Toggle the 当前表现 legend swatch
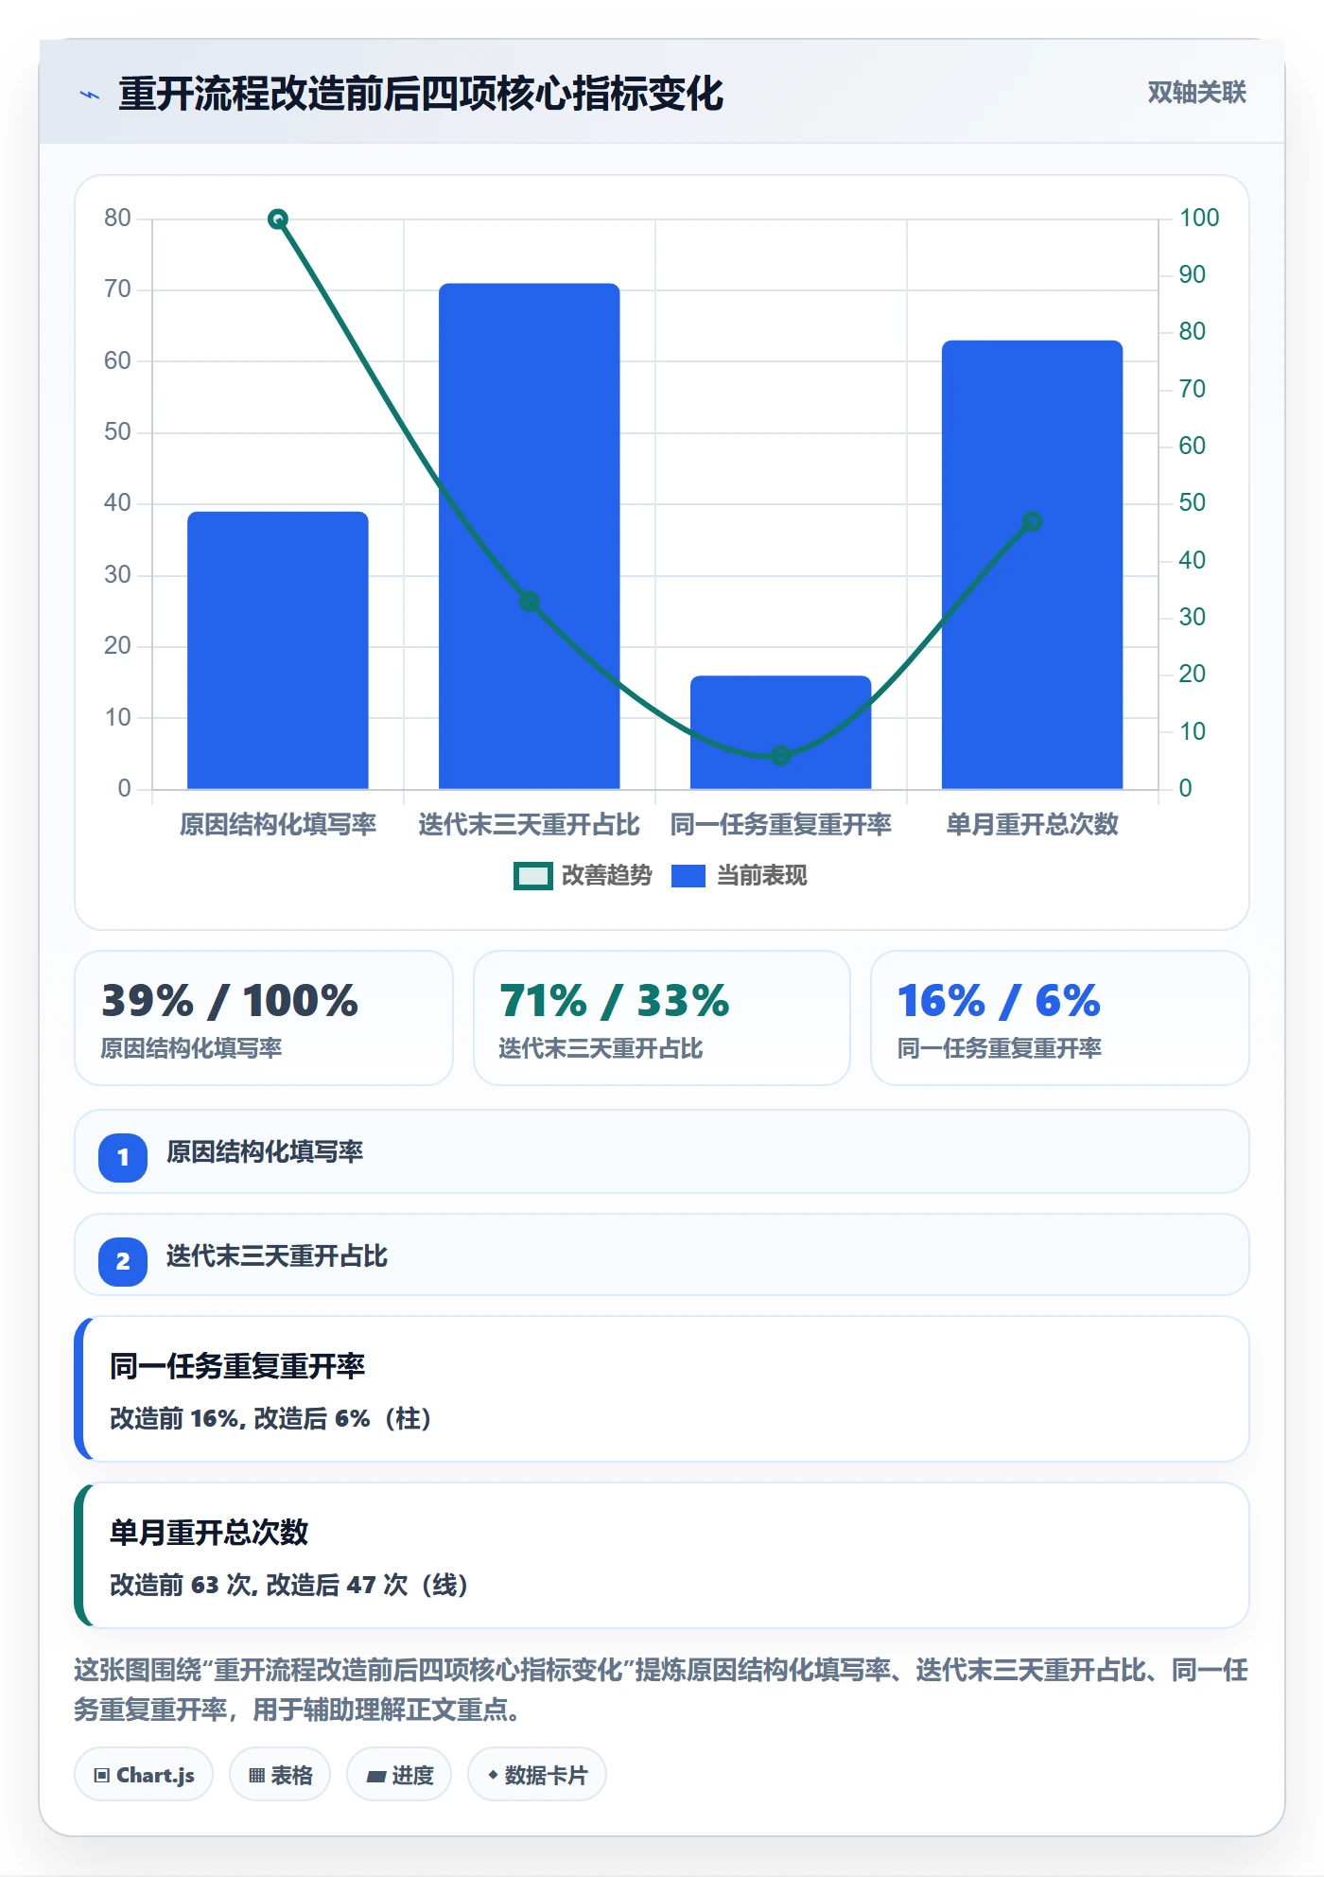 pyautogui.click(x=688, y=876)
